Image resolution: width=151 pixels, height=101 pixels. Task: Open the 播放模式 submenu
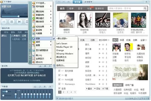point(43,18)
